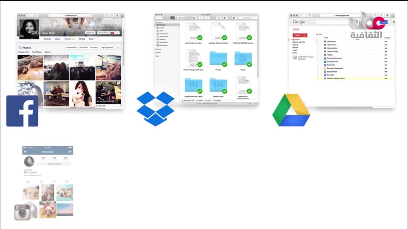The width and height of the screenshot is (408, 229).
Task: Click Create Album button on Facebook
Action: (71, 47)
